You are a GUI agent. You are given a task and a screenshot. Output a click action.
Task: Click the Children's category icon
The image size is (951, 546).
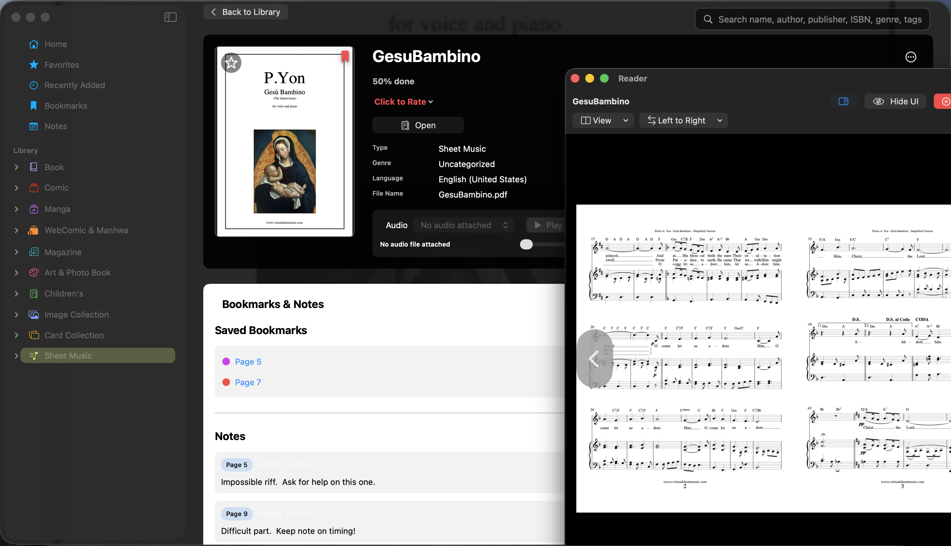[34, 294]
